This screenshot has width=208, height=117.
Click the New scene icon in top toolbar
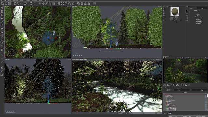(x=3, y=4)
